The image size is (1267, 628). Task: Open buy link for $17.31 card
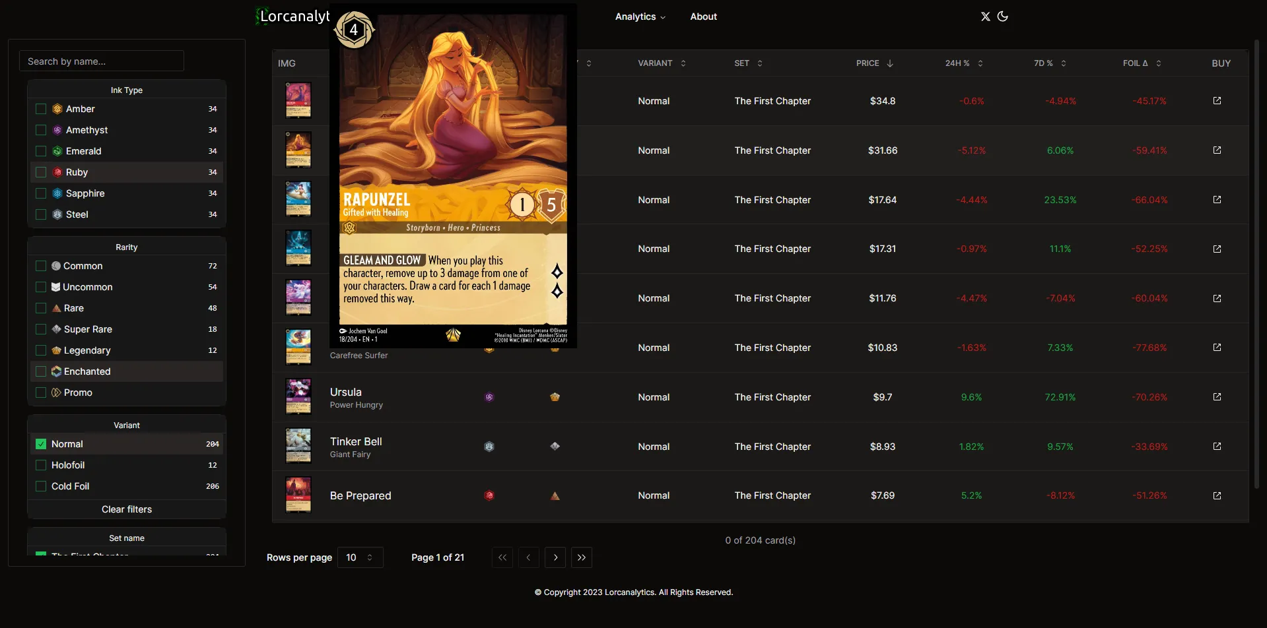1217,249
